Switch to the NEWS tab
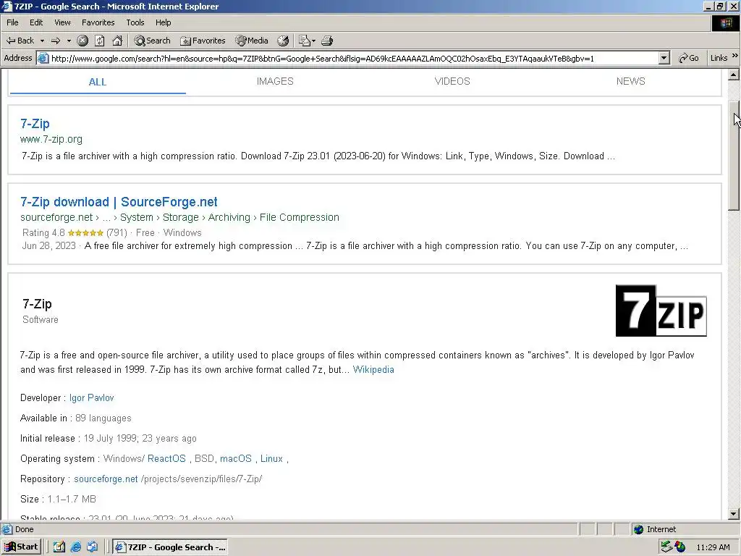Viewport: 741px width, 556px height. 630,81
